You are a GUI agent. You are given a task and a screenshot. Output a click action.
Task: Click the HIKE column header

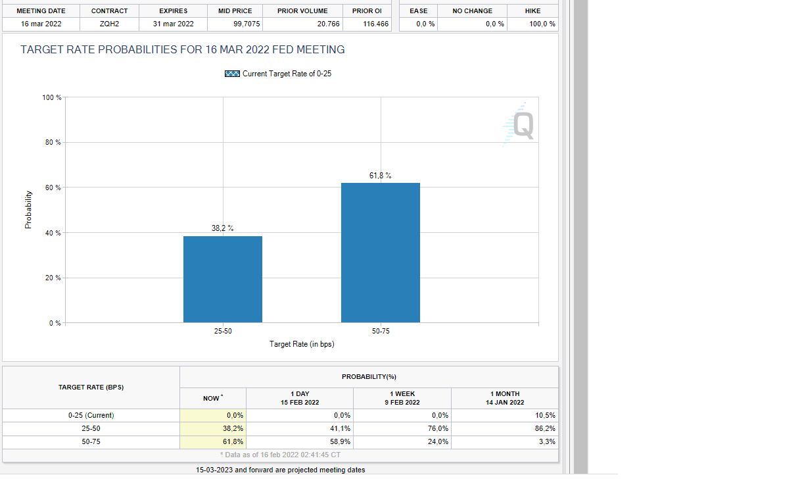[x=532, y=11]
